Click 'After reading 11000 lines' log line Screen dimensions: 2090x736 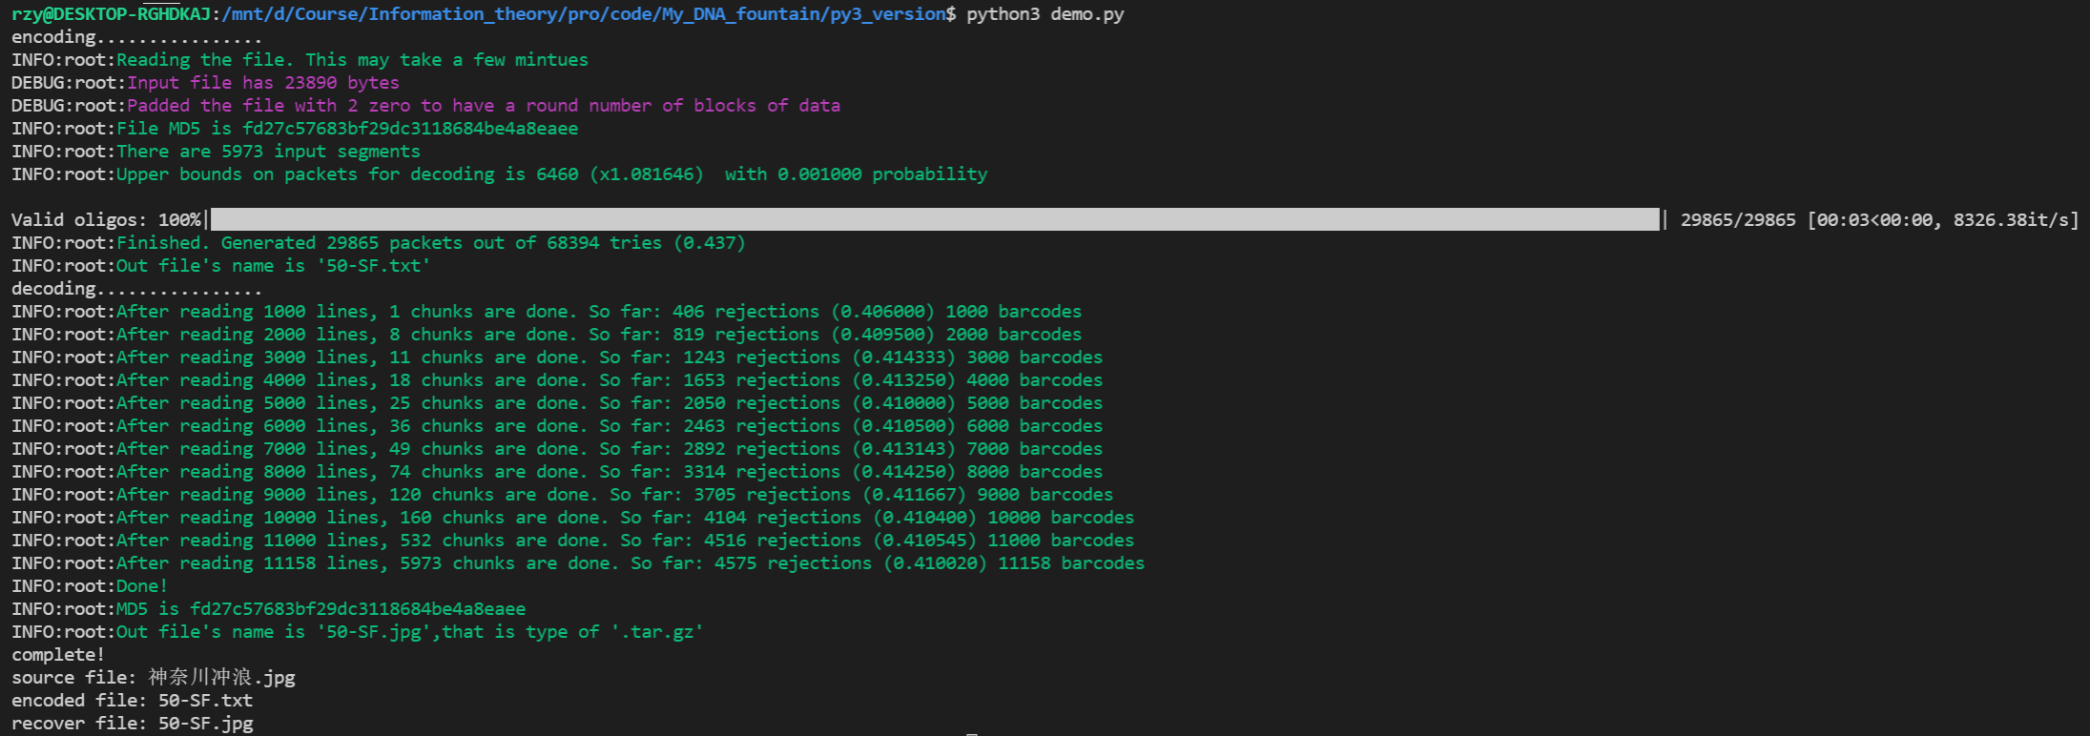point(572,541)
